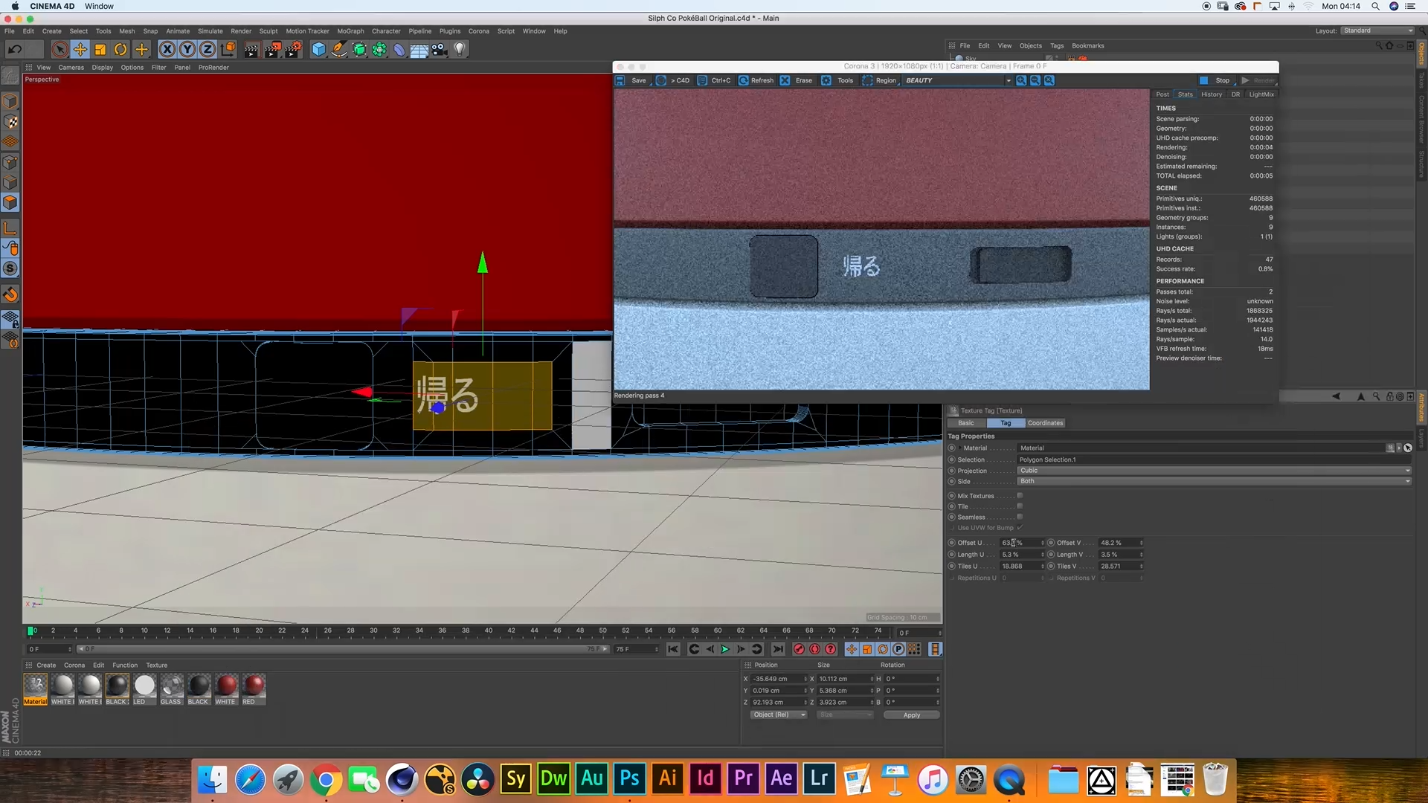Add a light object from toolbar

[460, 49]
